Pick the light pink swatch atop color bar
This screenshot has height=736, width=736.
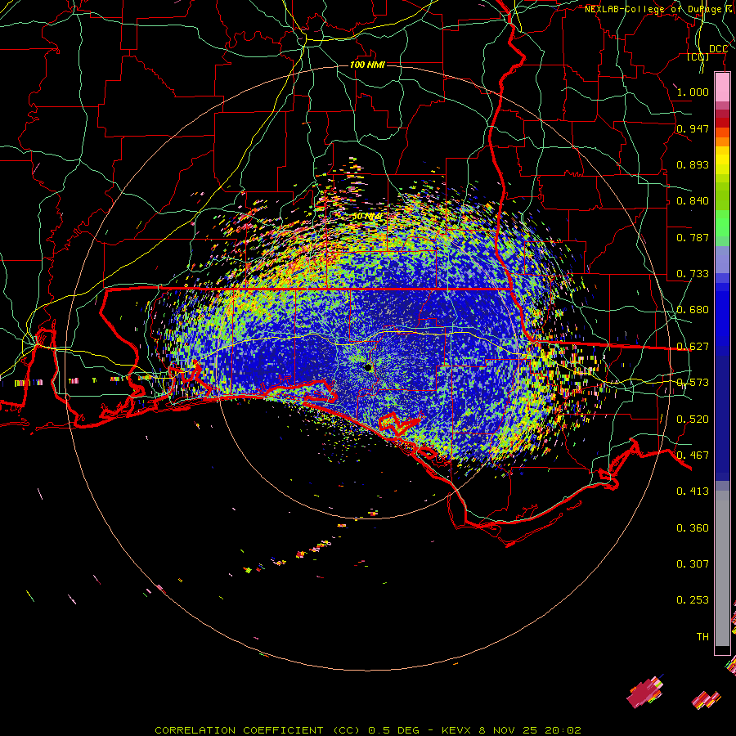click(x=722, y=88)
